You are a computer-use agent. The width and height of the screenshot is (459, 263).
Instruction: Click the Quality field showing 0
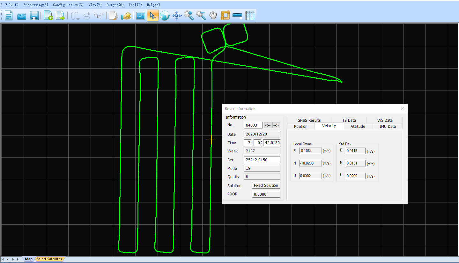pyautogui.click(x=262, y=177)
